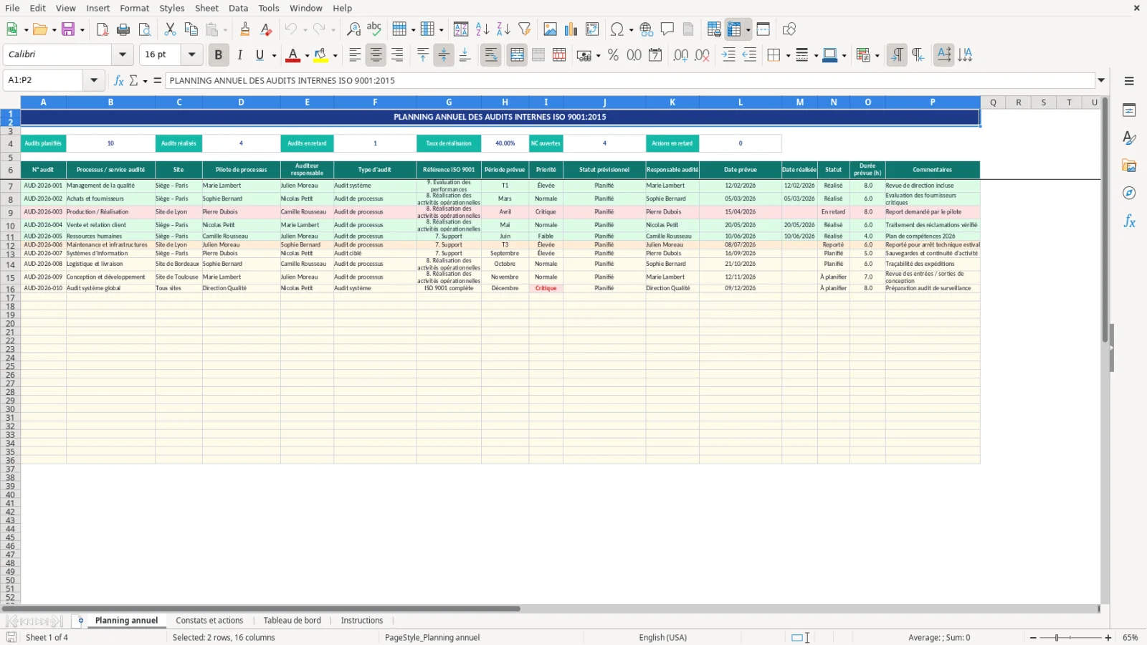The width and height of the screenshot is (1147, 645).
Task: Switch to Tableau de bord tab
Action: (x=292, y=621)
